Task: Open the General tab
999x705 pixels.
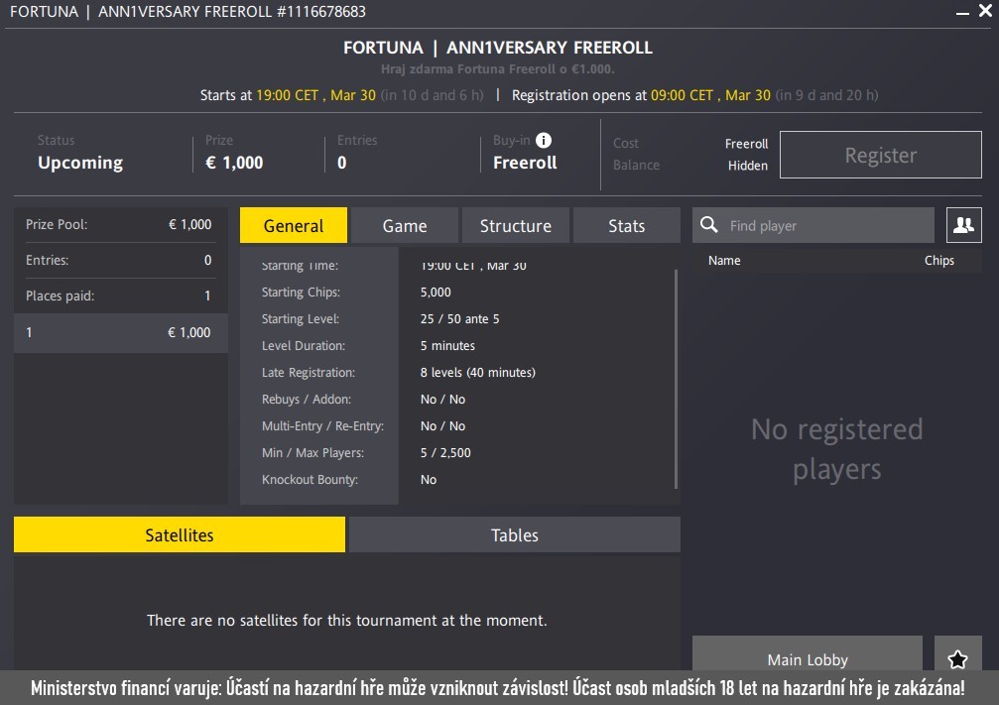Action: (294, 225)
